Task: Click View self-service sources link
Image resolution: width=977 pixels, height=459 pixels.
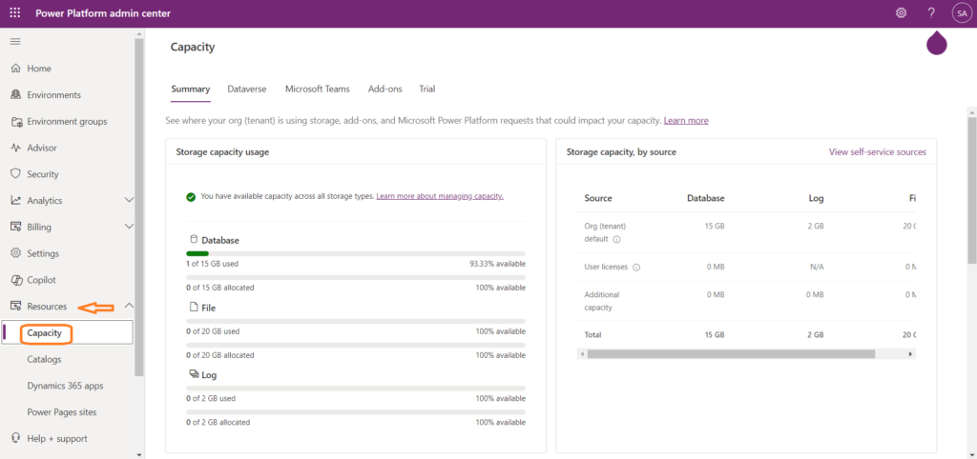Action: [877, 152]
